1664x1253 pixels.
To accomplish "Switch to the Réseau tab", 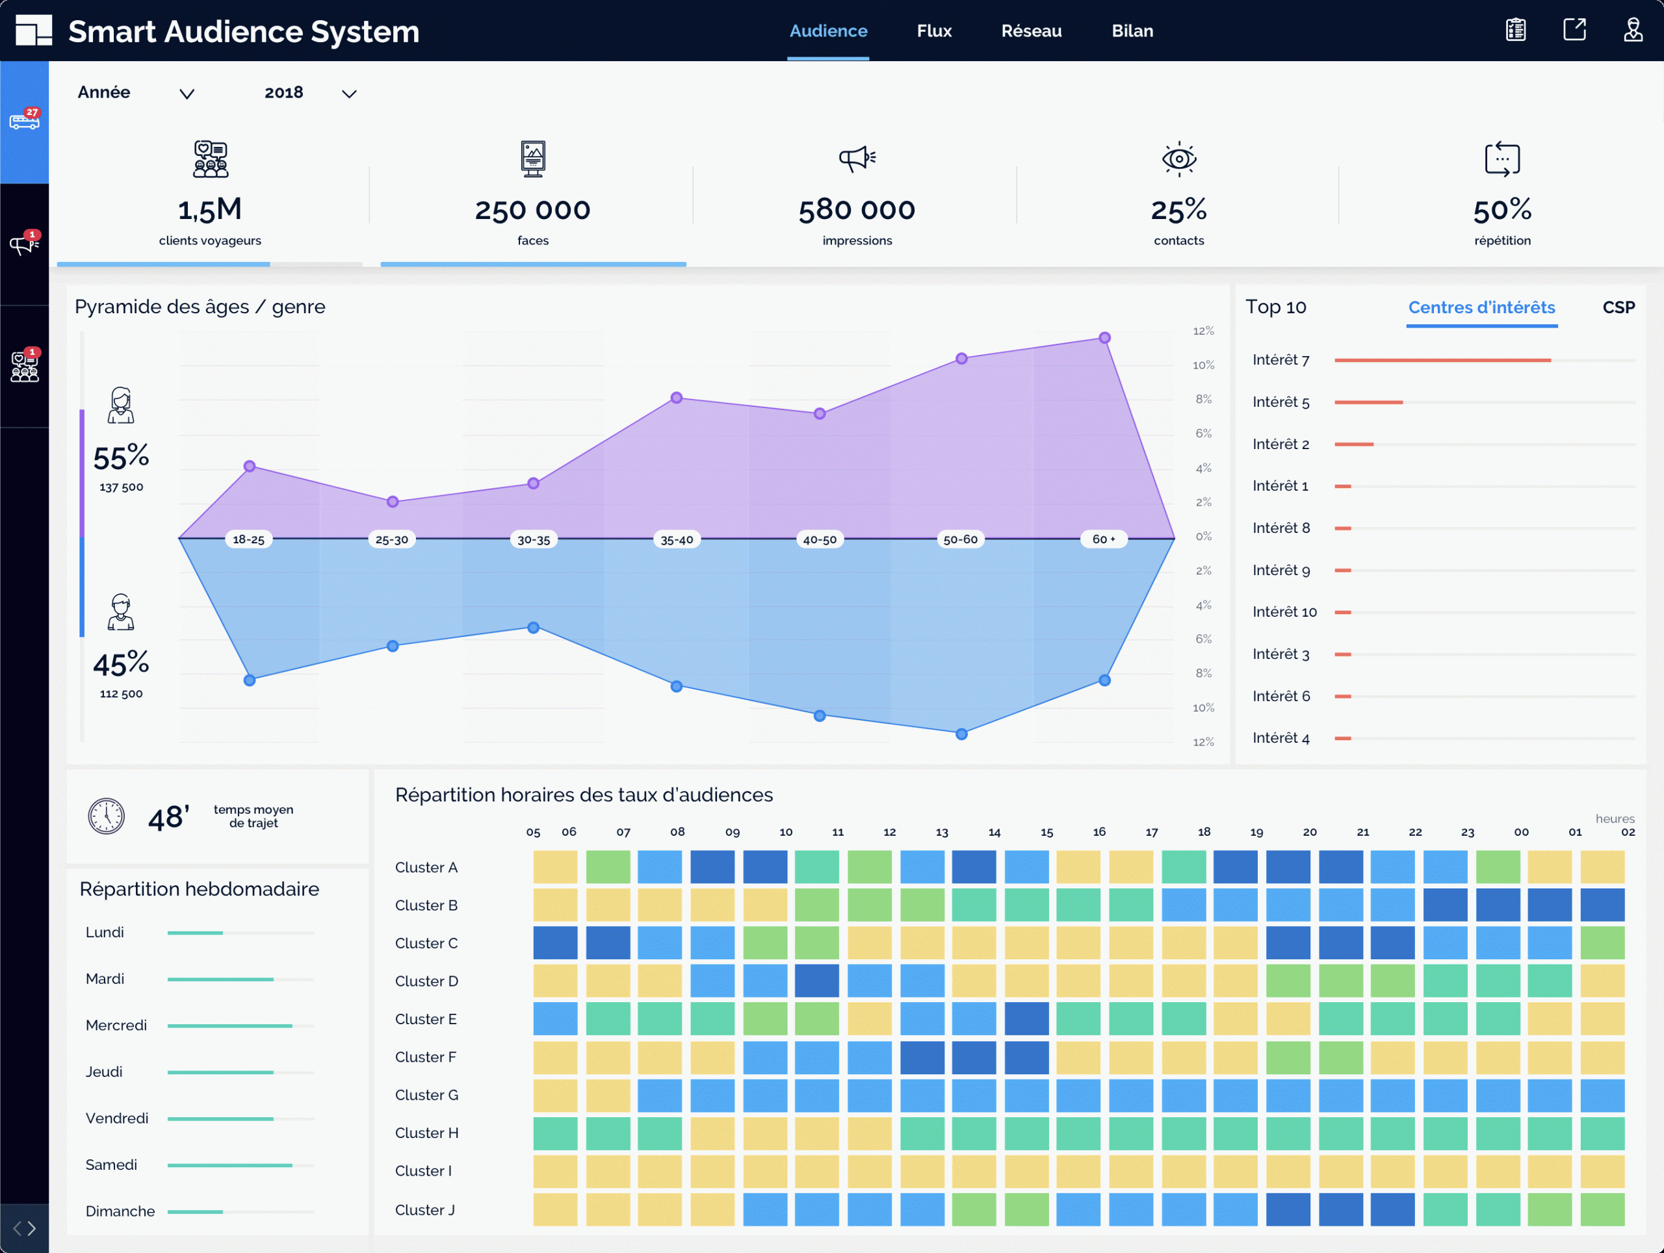I will [1031, 31].
